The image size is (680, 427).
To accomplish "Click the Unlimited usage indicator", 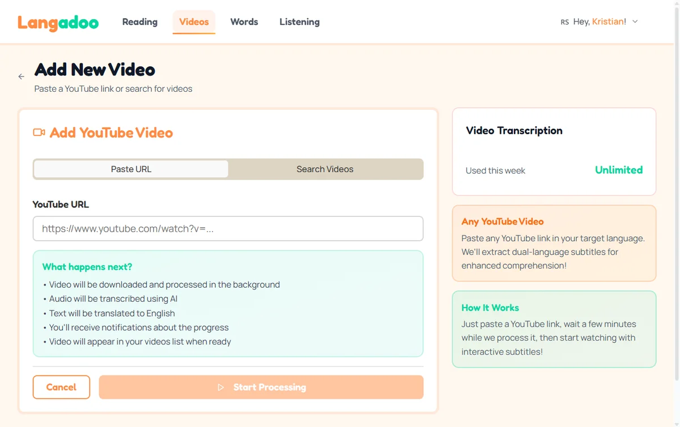I will point(619,170).
